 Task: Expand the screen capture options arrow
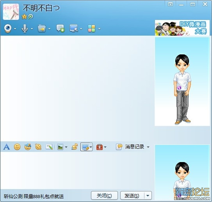pos(91,147)
